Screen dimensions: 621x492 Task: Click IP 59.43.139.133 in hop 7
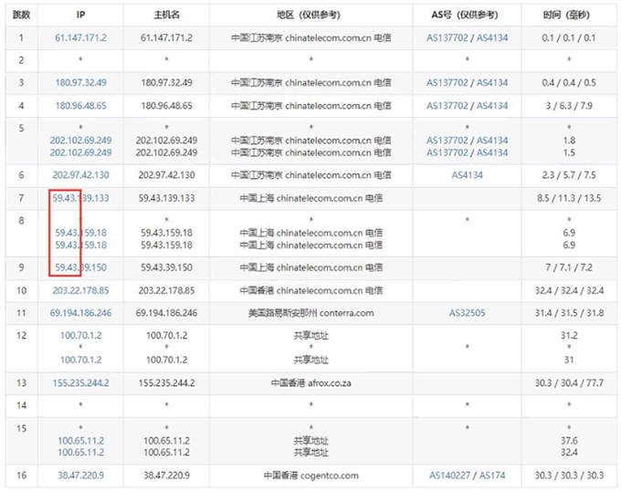[80, 197]
